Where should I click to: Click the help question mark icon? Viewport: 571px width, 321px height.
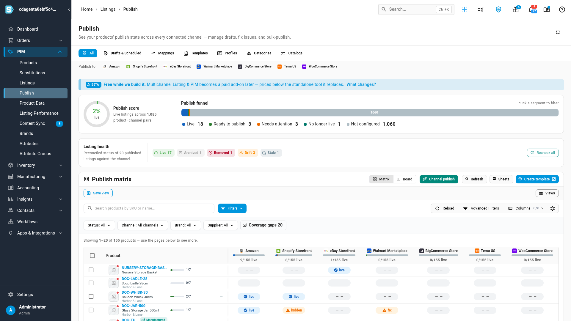pyautogui.click(x=562, y=10)
